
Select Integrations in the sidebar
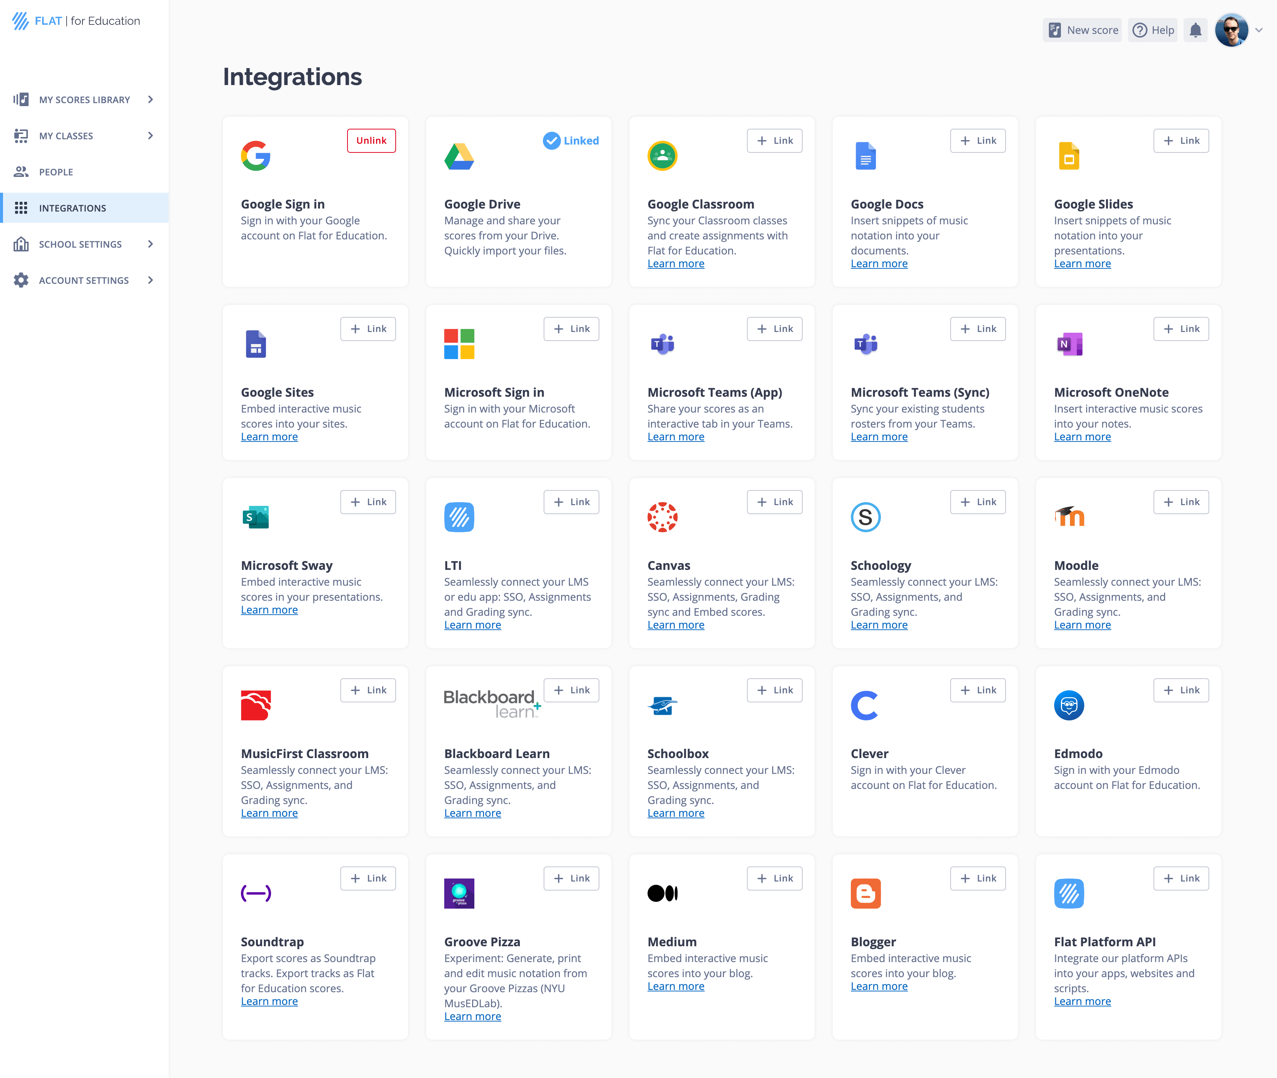[84, 208]
